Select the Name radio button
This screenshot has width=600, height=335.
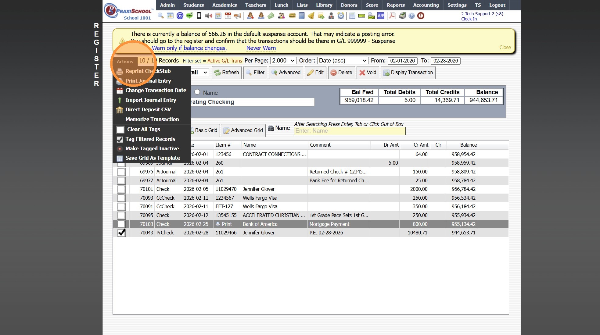(197, 92)
